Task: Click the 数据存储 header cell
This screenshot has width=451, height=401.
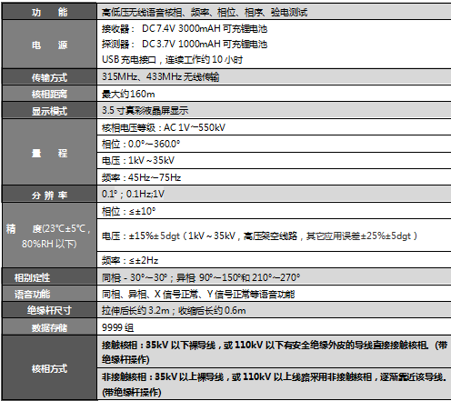Action: (x=49, y=326)
